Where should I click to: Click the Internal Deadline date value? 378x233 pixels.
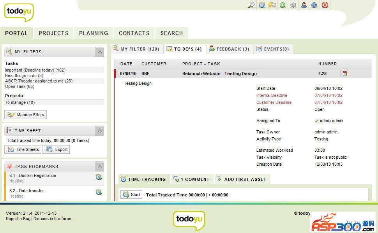click(x=329, y=96)
